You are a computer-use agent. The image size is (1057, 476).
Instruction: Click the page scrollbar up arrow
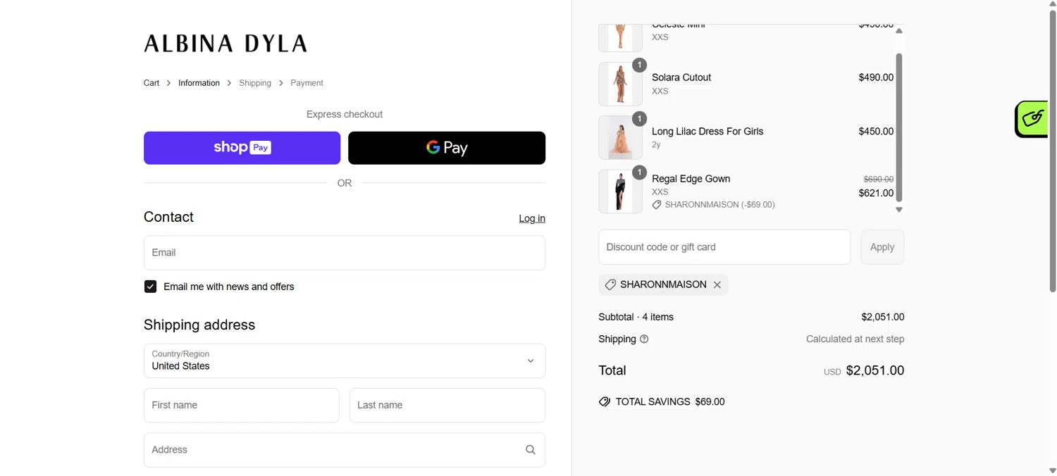tap(1052, 4)
